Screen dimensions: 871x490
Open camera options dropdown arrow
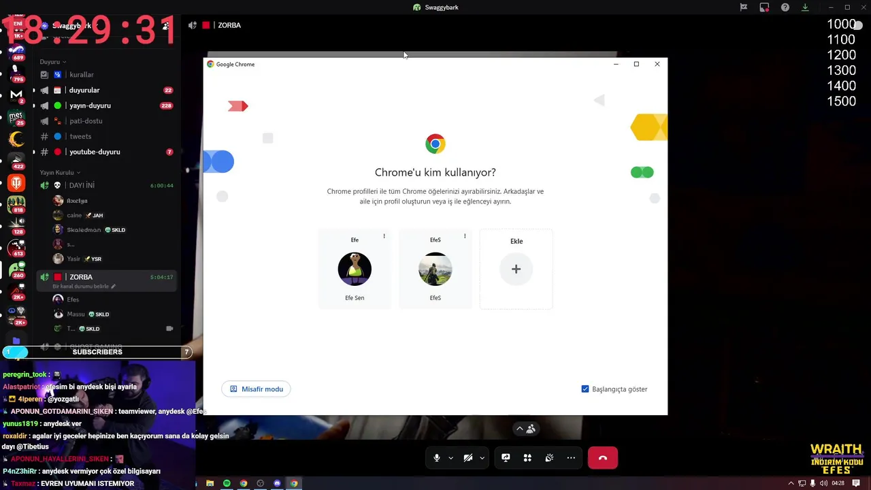[482, 458]
